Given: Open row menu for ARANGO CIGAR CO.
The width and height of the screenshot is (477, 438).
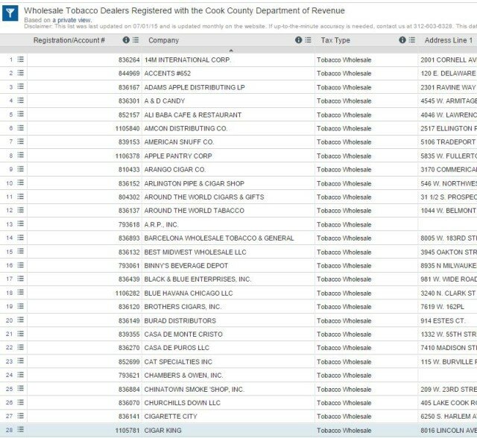Looking at the screenshot, I should point(20,169).
